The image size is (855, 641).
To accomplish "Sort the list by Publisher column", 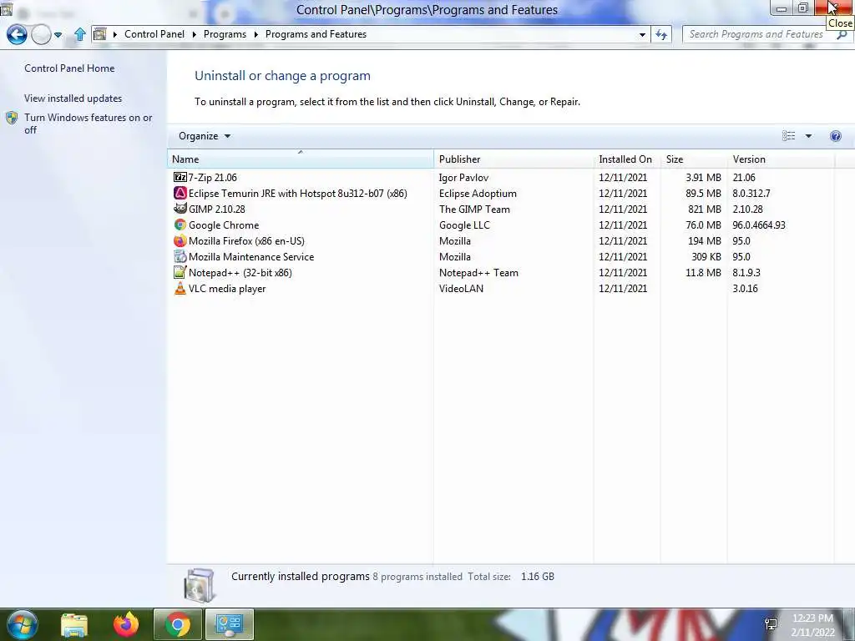I will [514, 159].
